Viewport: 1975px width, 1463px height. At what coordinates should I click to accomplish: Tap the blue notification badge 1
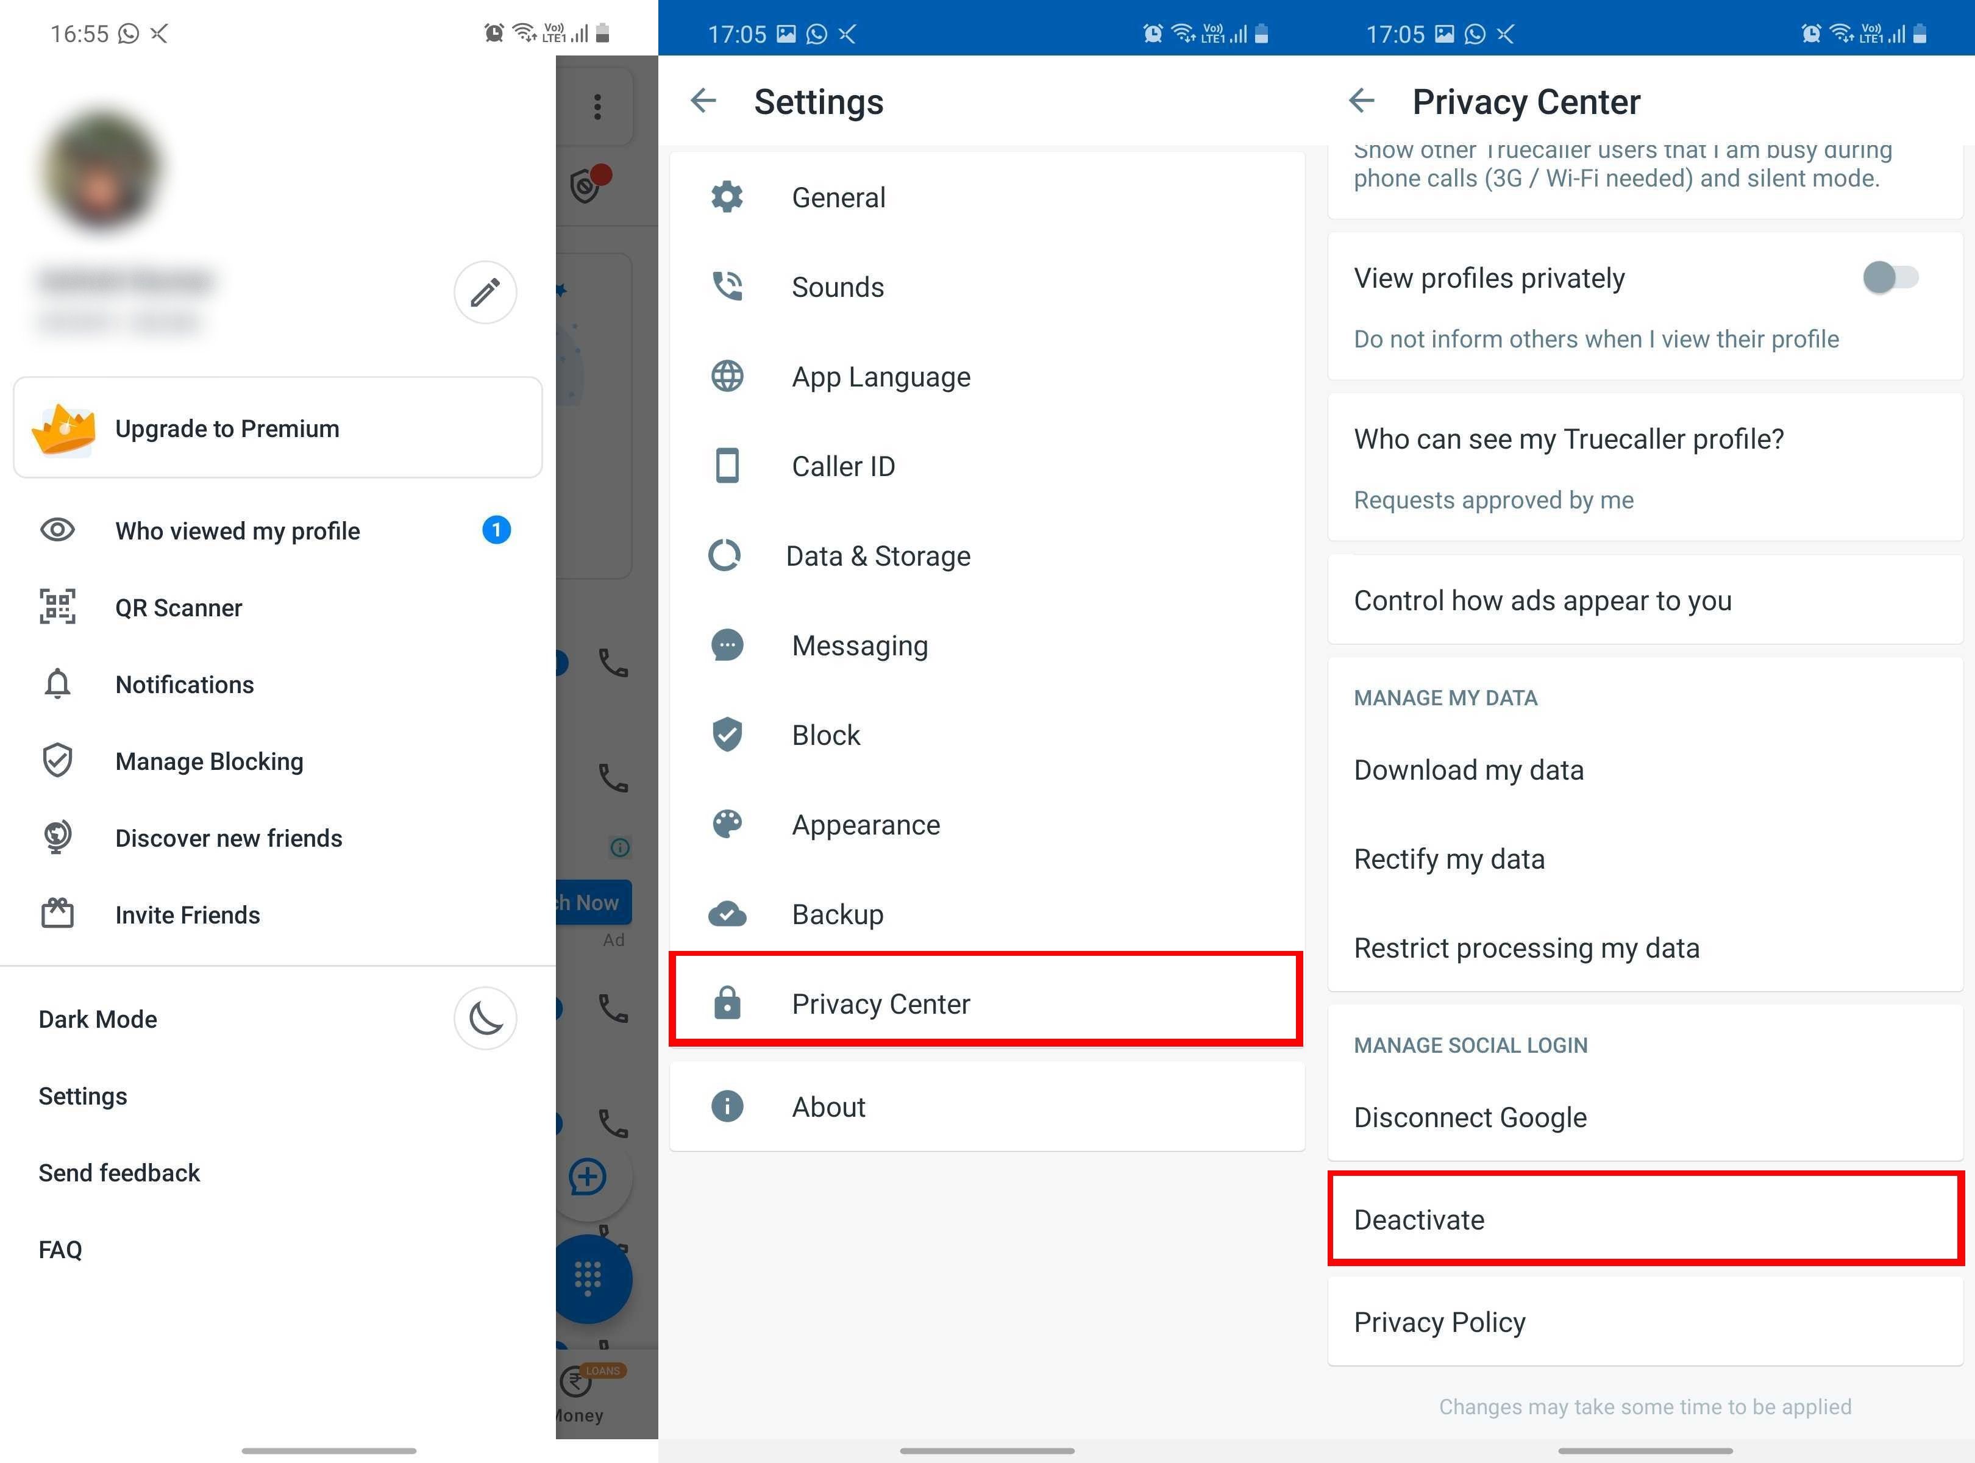coord(496,530)
